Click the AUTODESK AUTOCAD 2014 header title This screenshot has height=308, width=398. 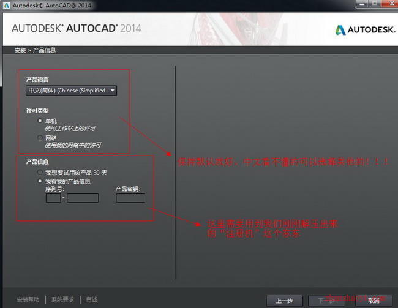[77, 28]
